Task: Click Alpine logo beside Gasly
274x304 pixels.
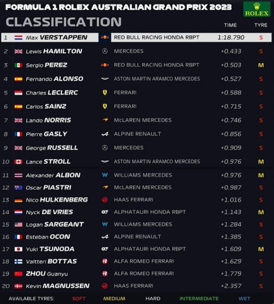Action: [x=105, y=134]
